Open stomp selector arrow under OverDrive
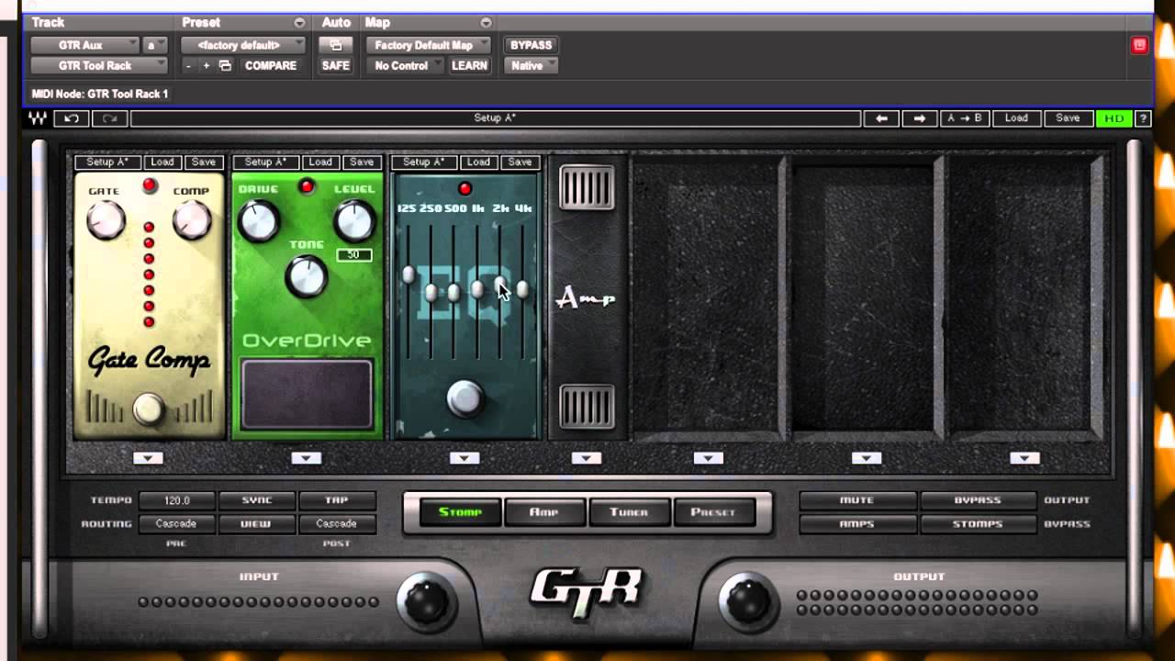This screenshot has width=1175, height=661. [307, 458]
